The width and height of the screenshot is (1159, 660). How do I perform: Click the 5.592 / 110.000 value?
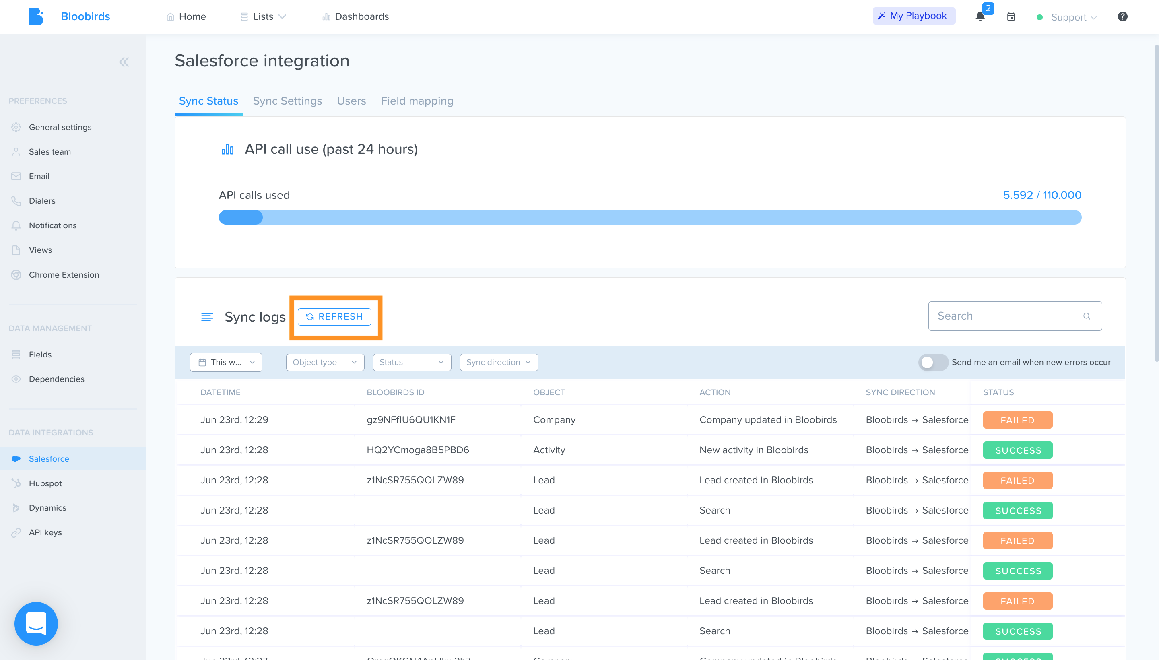[1042, 195]
